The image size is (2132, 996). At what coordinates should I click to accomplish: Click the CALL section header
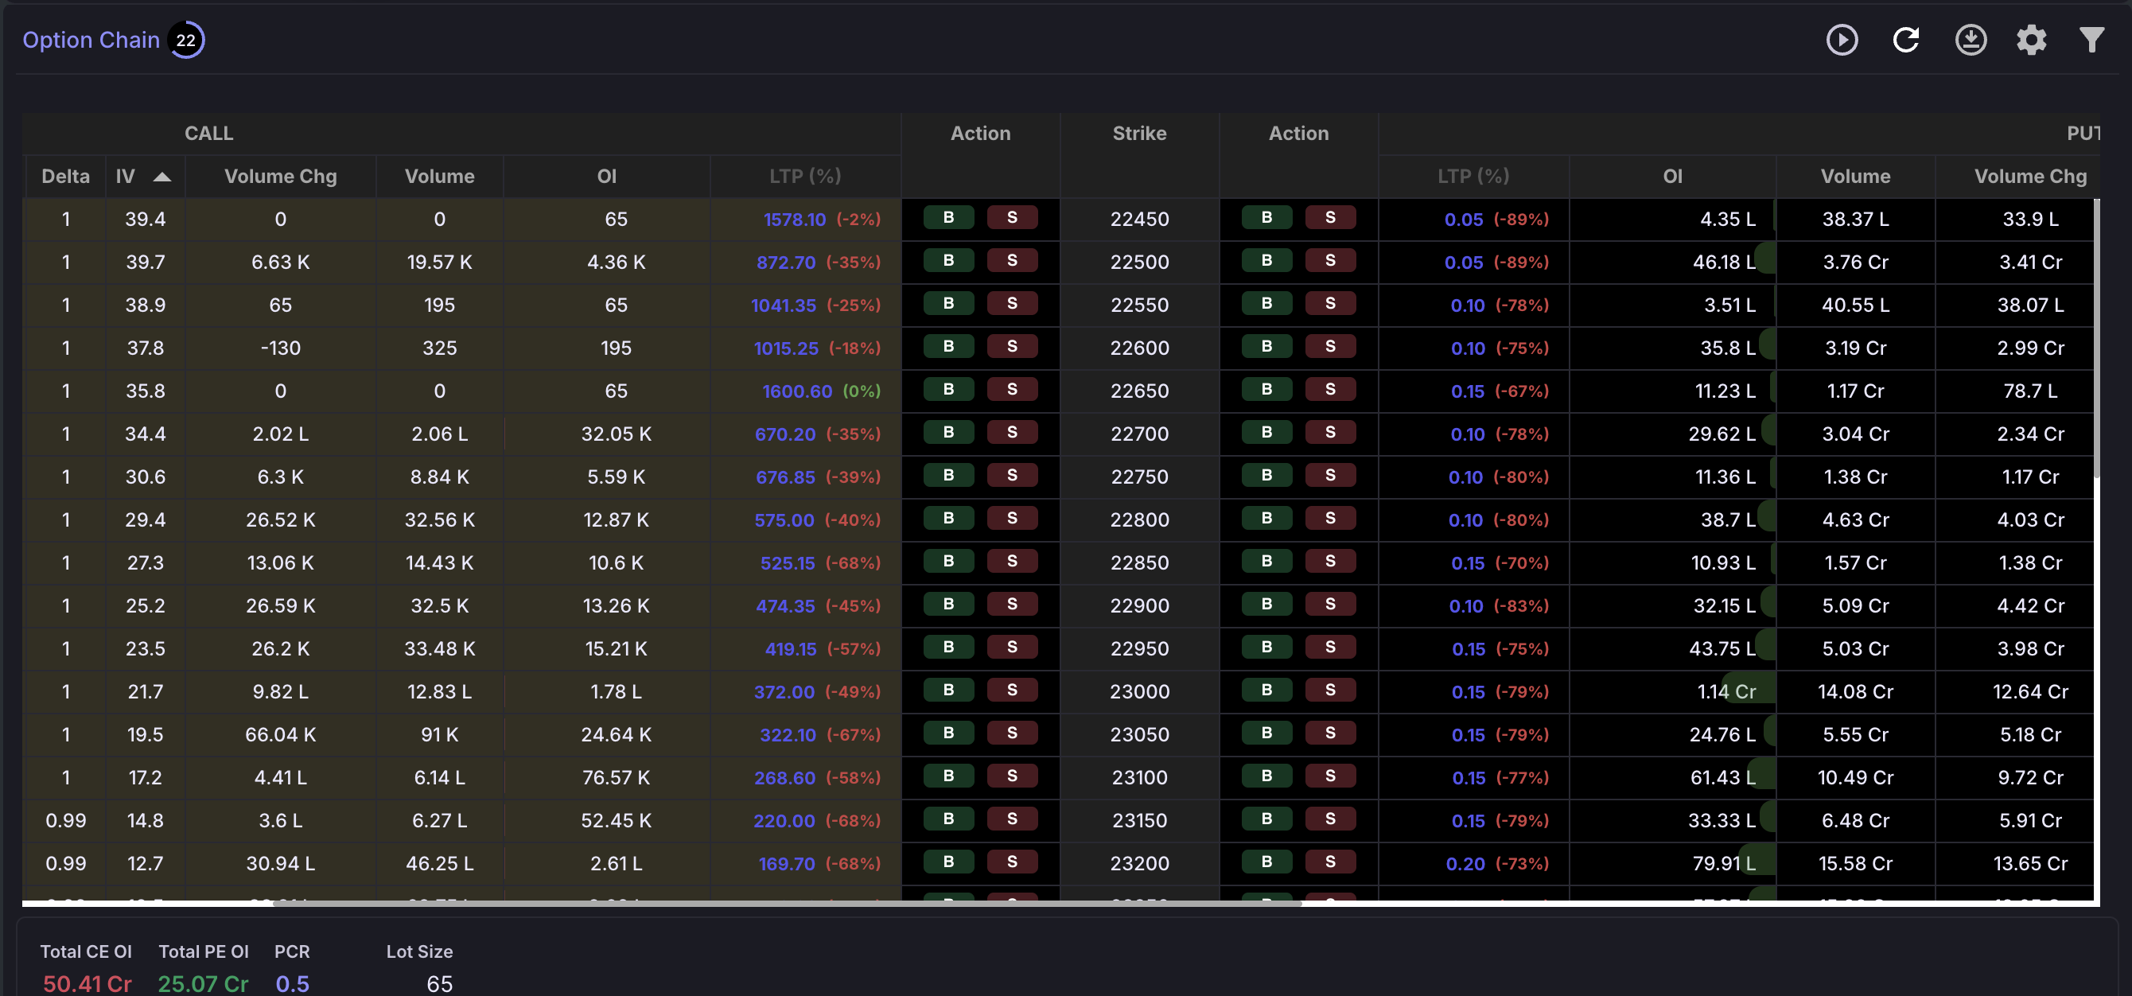pos(208,134)
